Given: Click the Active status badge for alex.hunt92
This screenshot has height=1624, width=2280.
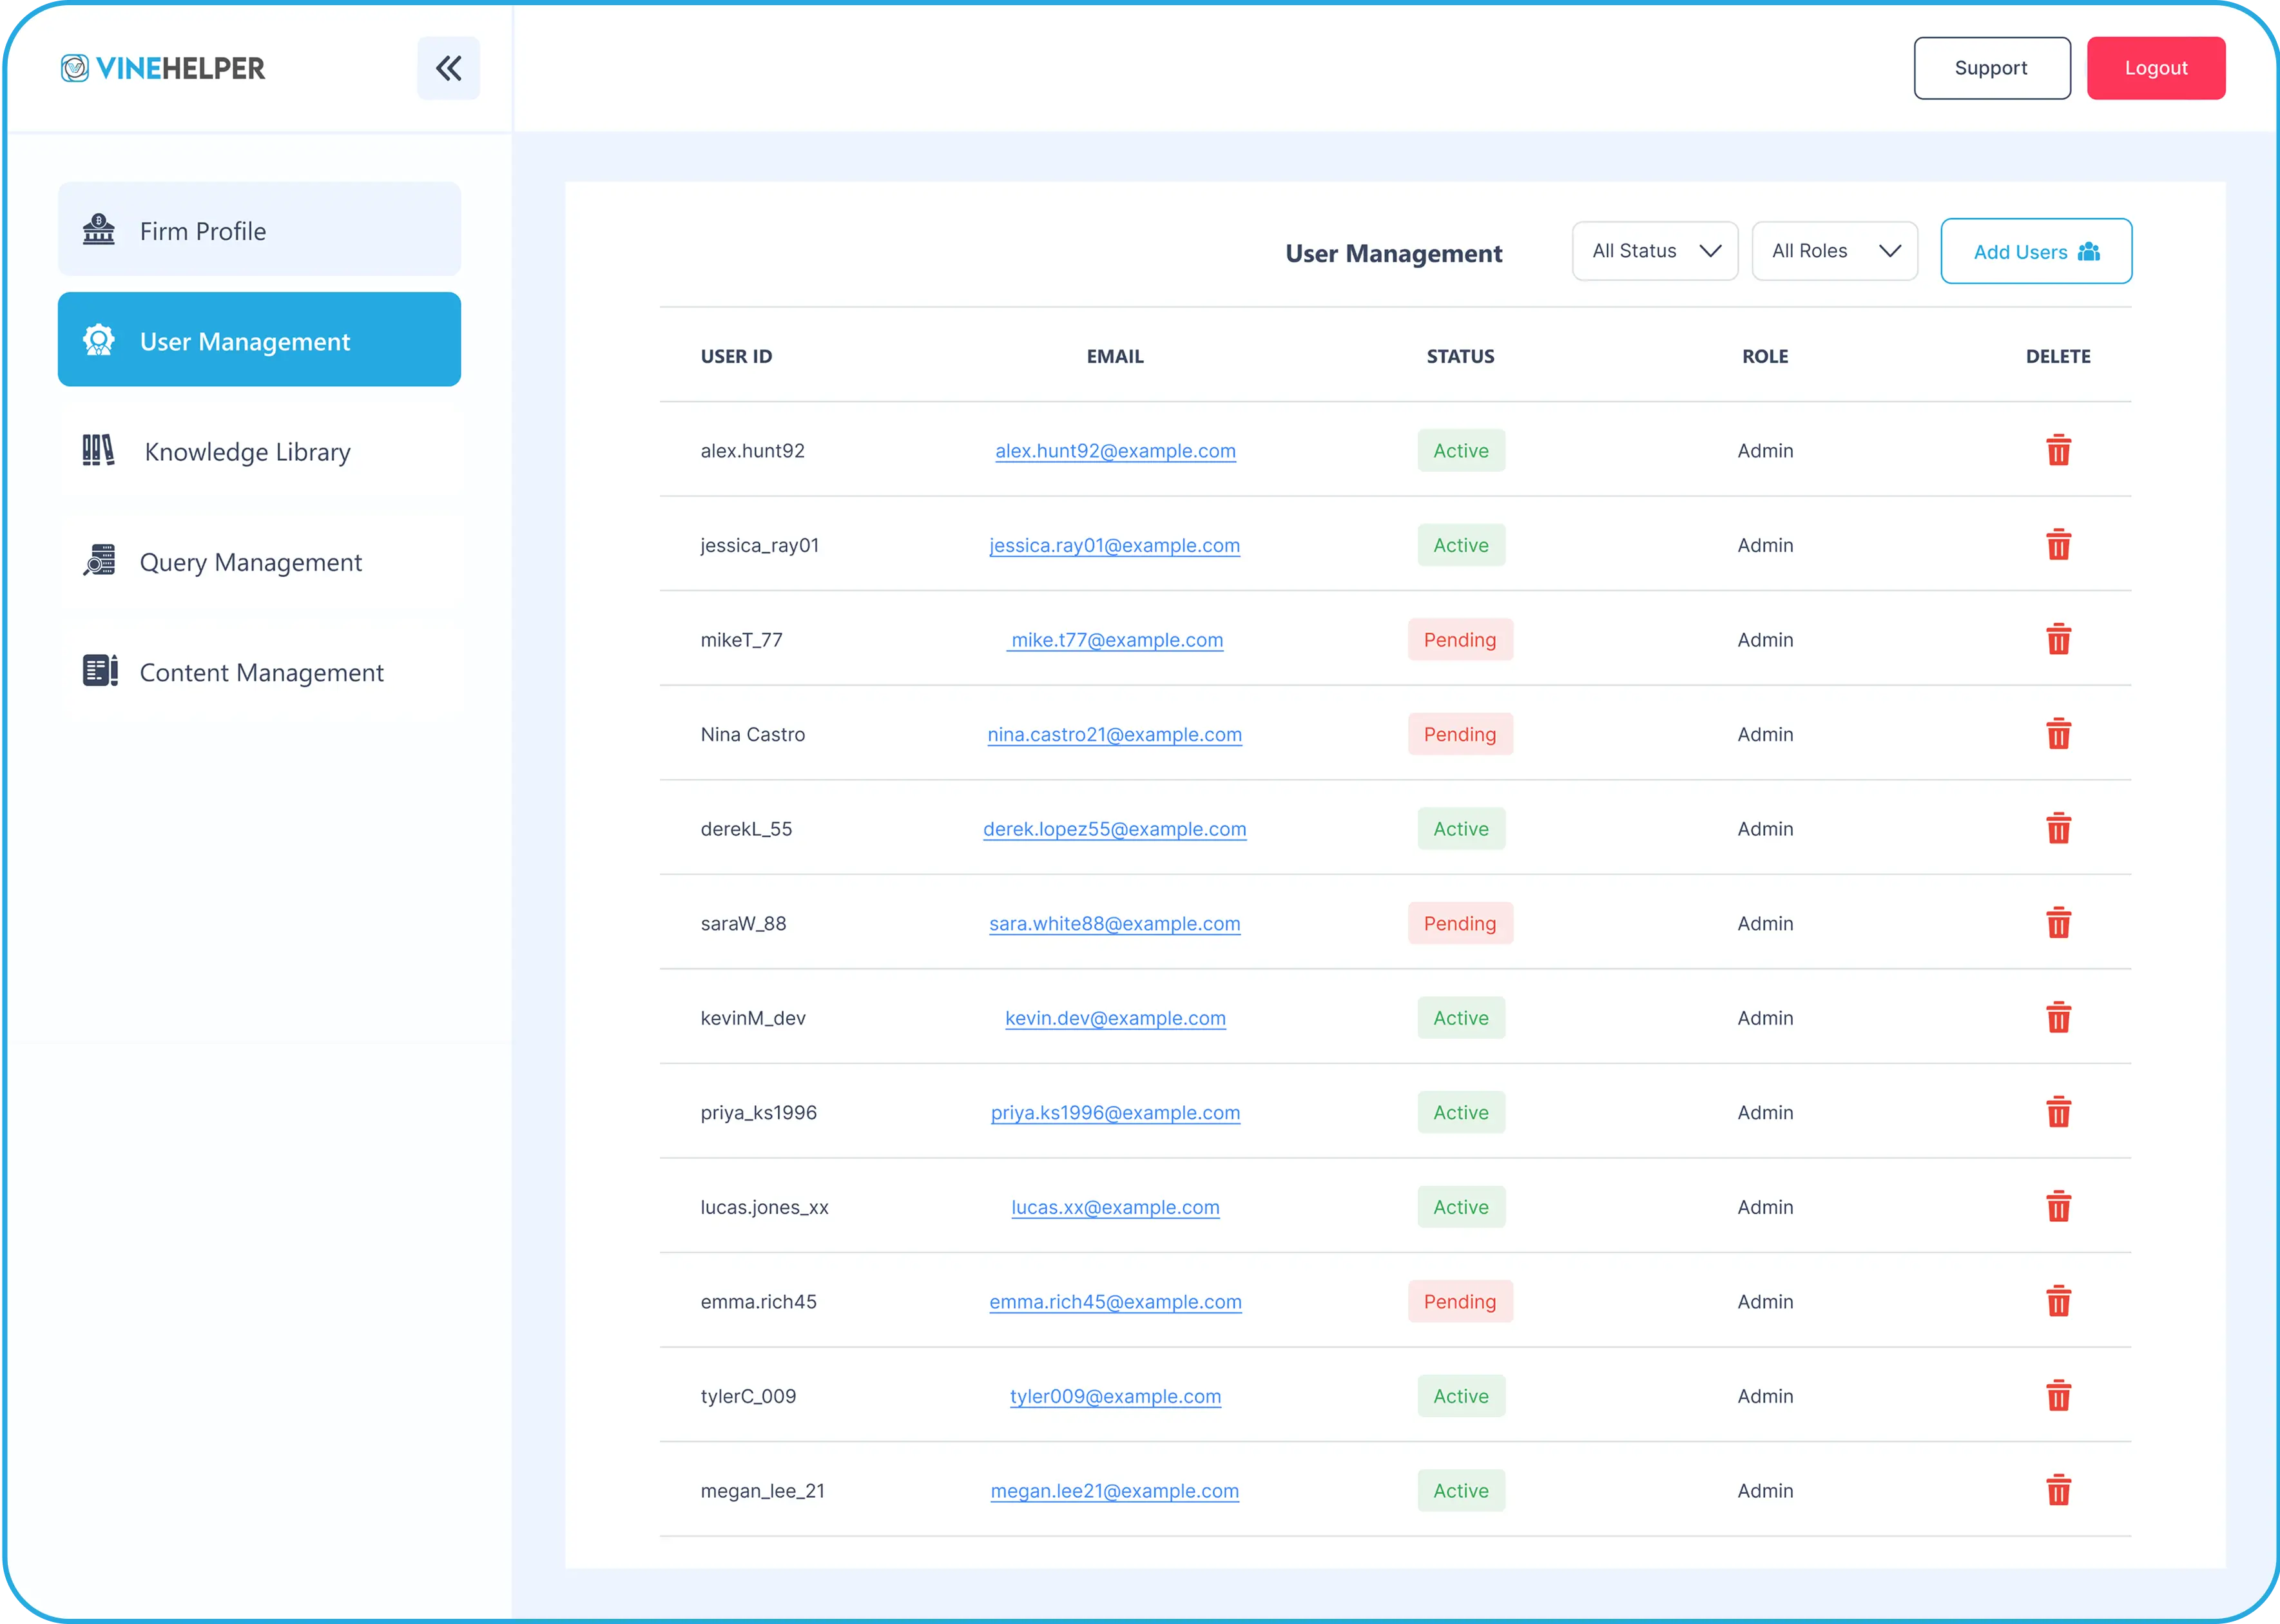Looking at the screenshot, I should click(x=1461, y=451).
